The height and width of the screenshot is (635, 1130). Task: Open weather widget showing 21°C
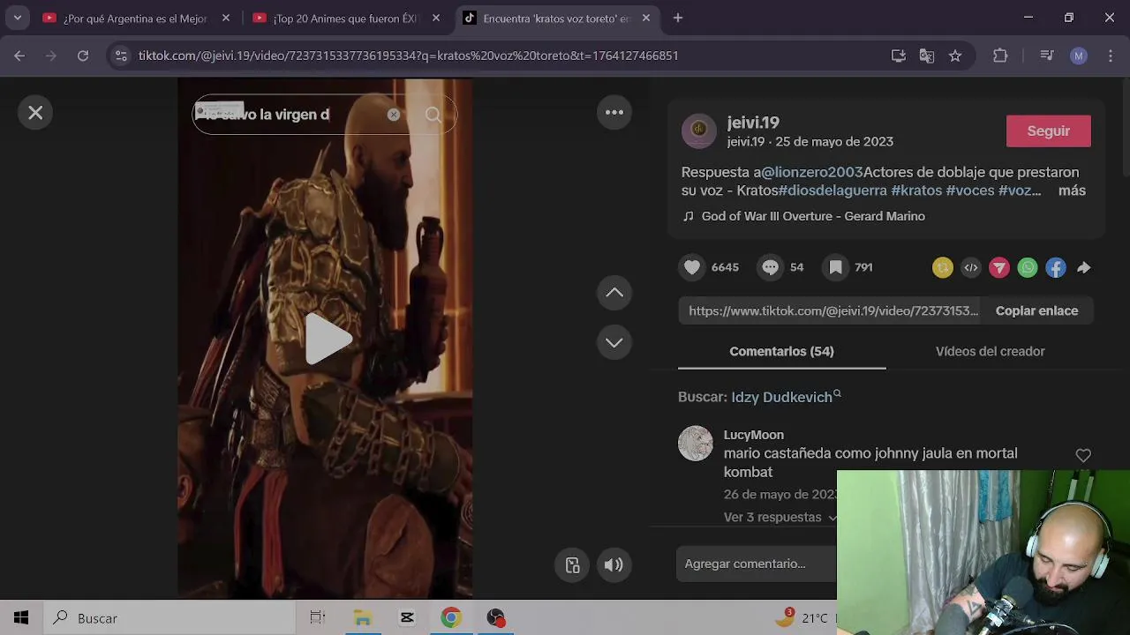tap(803, 618)
